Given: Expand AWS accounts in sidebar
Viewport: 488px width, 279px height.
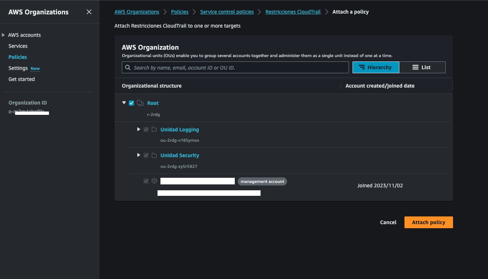Looking at the screenshot, I should [x=4, y=35].
